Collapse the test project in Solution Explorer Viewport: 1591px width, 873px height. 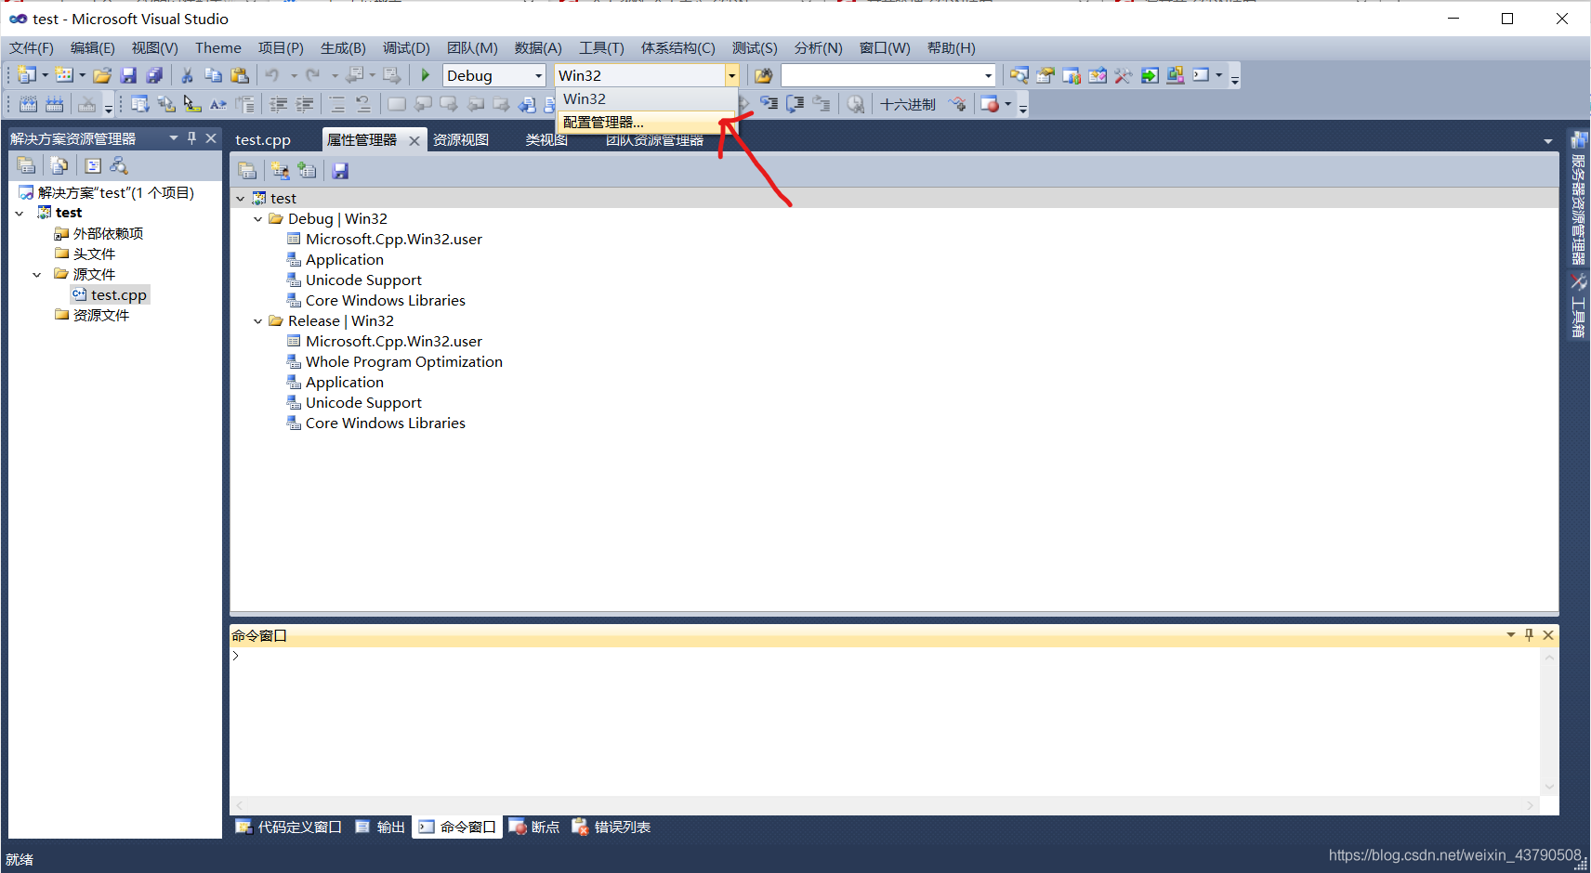click(20, 214)
